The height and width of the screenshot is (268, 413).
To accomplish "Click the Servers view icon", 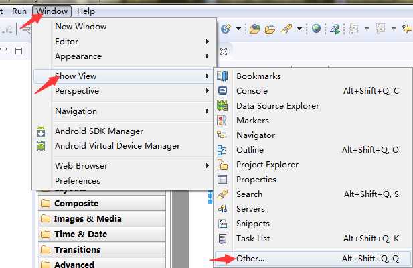I will [x=222, y=209].
